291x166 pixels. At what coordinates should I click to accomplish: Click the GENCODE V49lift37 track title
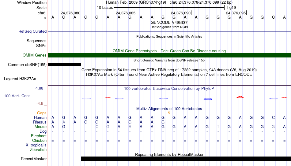pos(169,22)
